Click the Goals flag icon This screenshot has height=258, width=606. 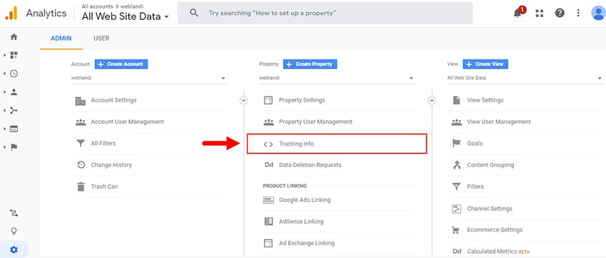pyautogui.click(x=456, y=144)
